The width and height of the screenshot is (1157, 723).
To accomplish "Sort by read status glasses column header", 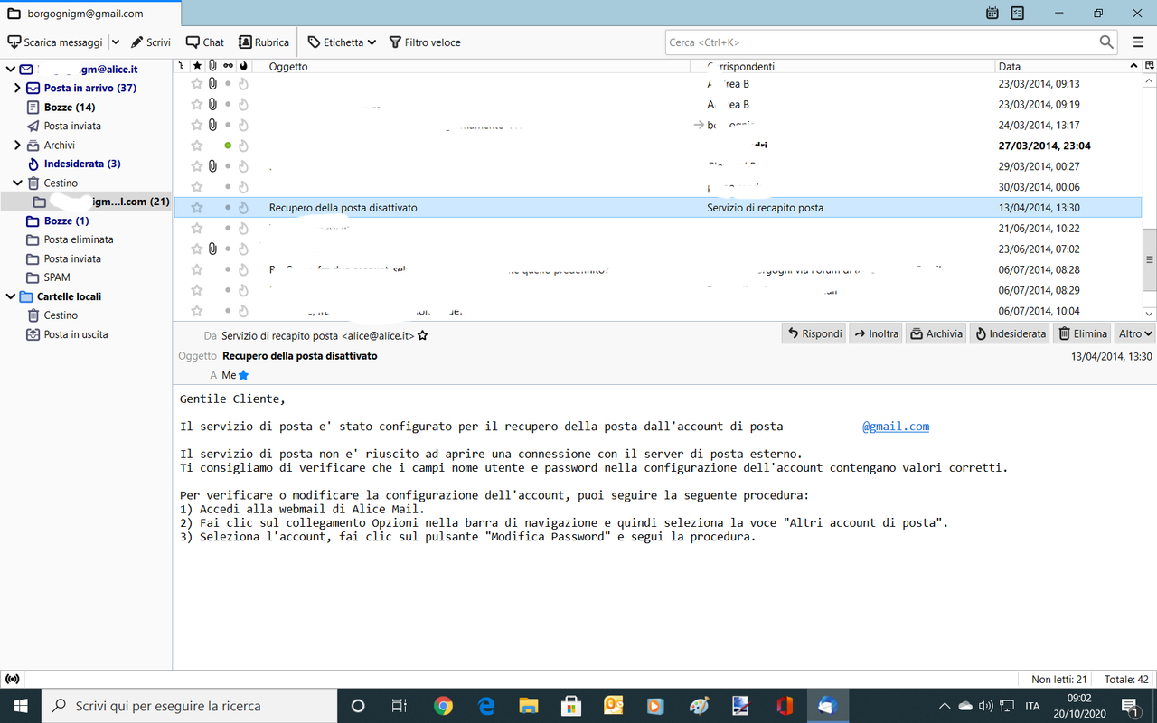I will tap(228, 67).
